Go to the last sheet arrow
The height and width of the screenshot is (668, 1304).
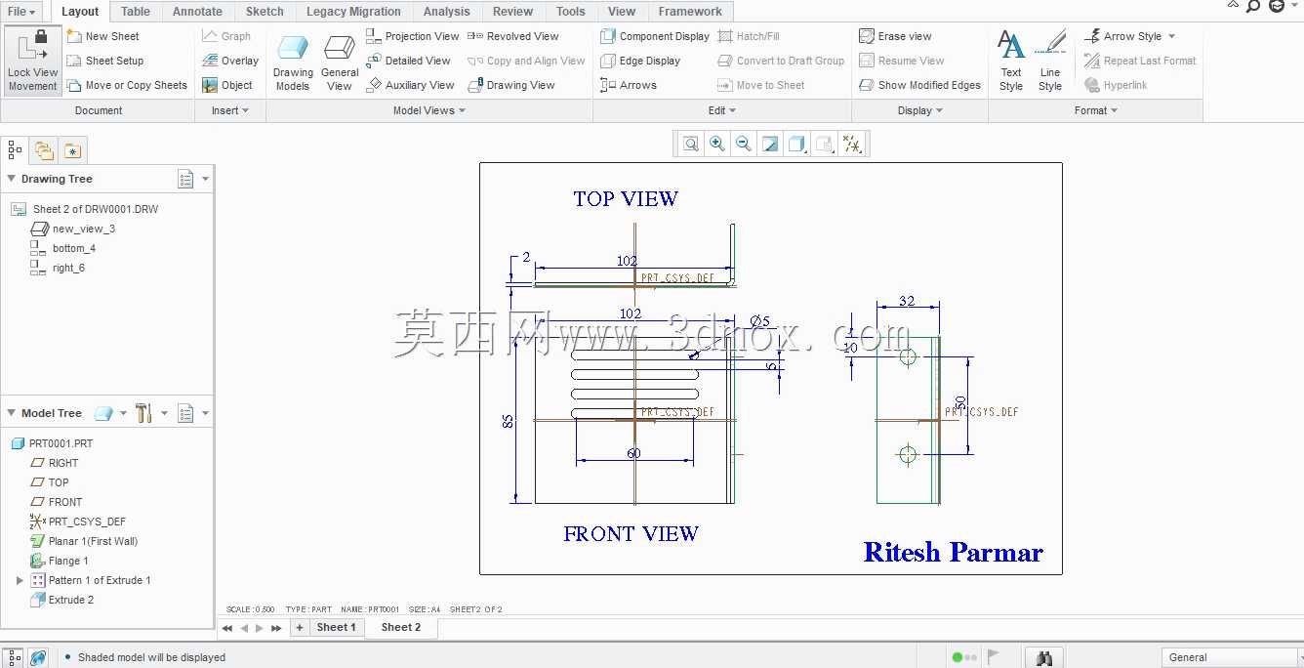(x=276, y=628)
